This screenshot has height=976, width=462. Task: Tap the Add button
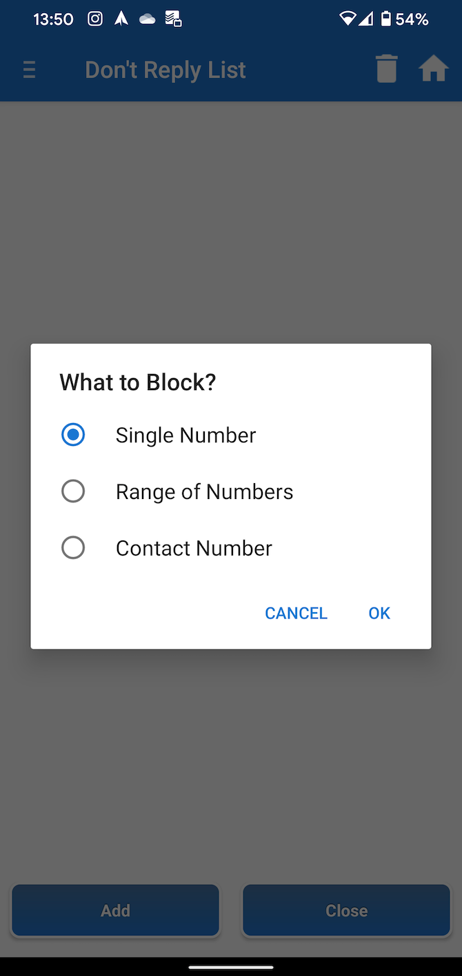115,910
